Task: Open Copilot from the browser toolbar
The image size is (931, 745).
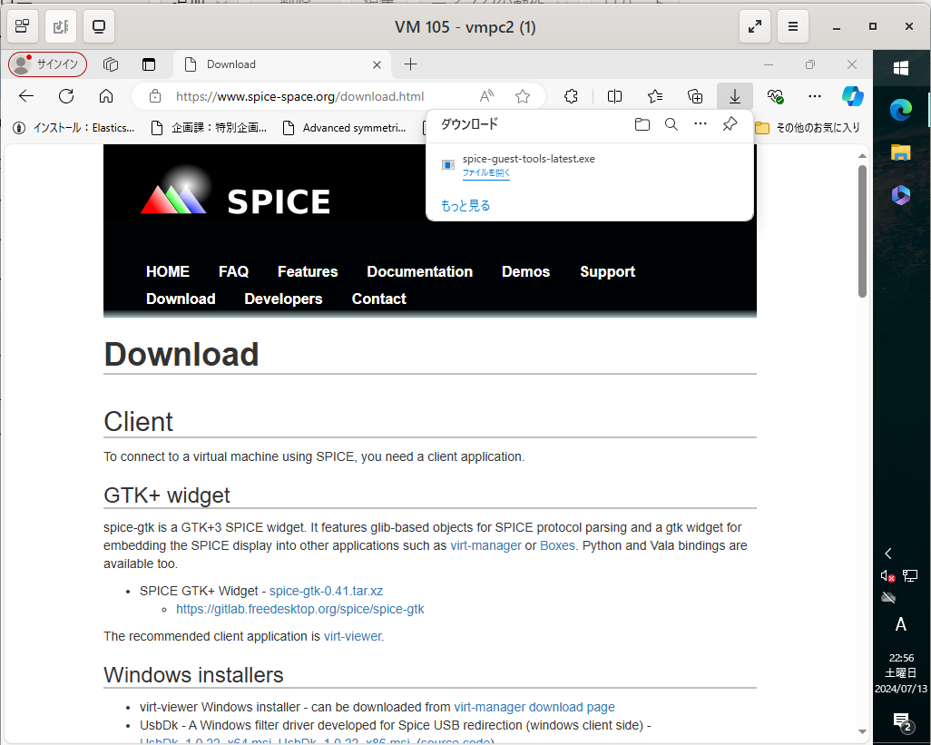Action: pos(853,95)
